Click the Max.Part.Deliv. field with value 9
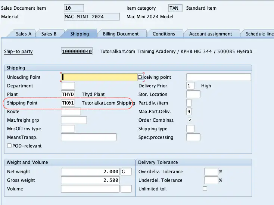This screenshot has width=274, height=205. tap(189, 112)
